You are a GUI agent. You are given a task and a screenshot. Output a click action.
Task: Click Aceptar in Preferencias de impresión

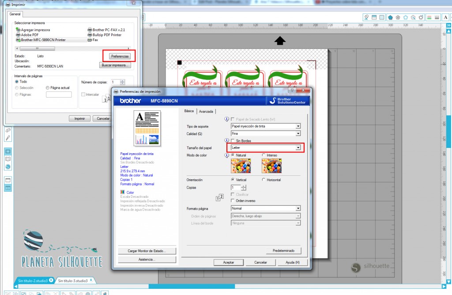tap(229, 262)
